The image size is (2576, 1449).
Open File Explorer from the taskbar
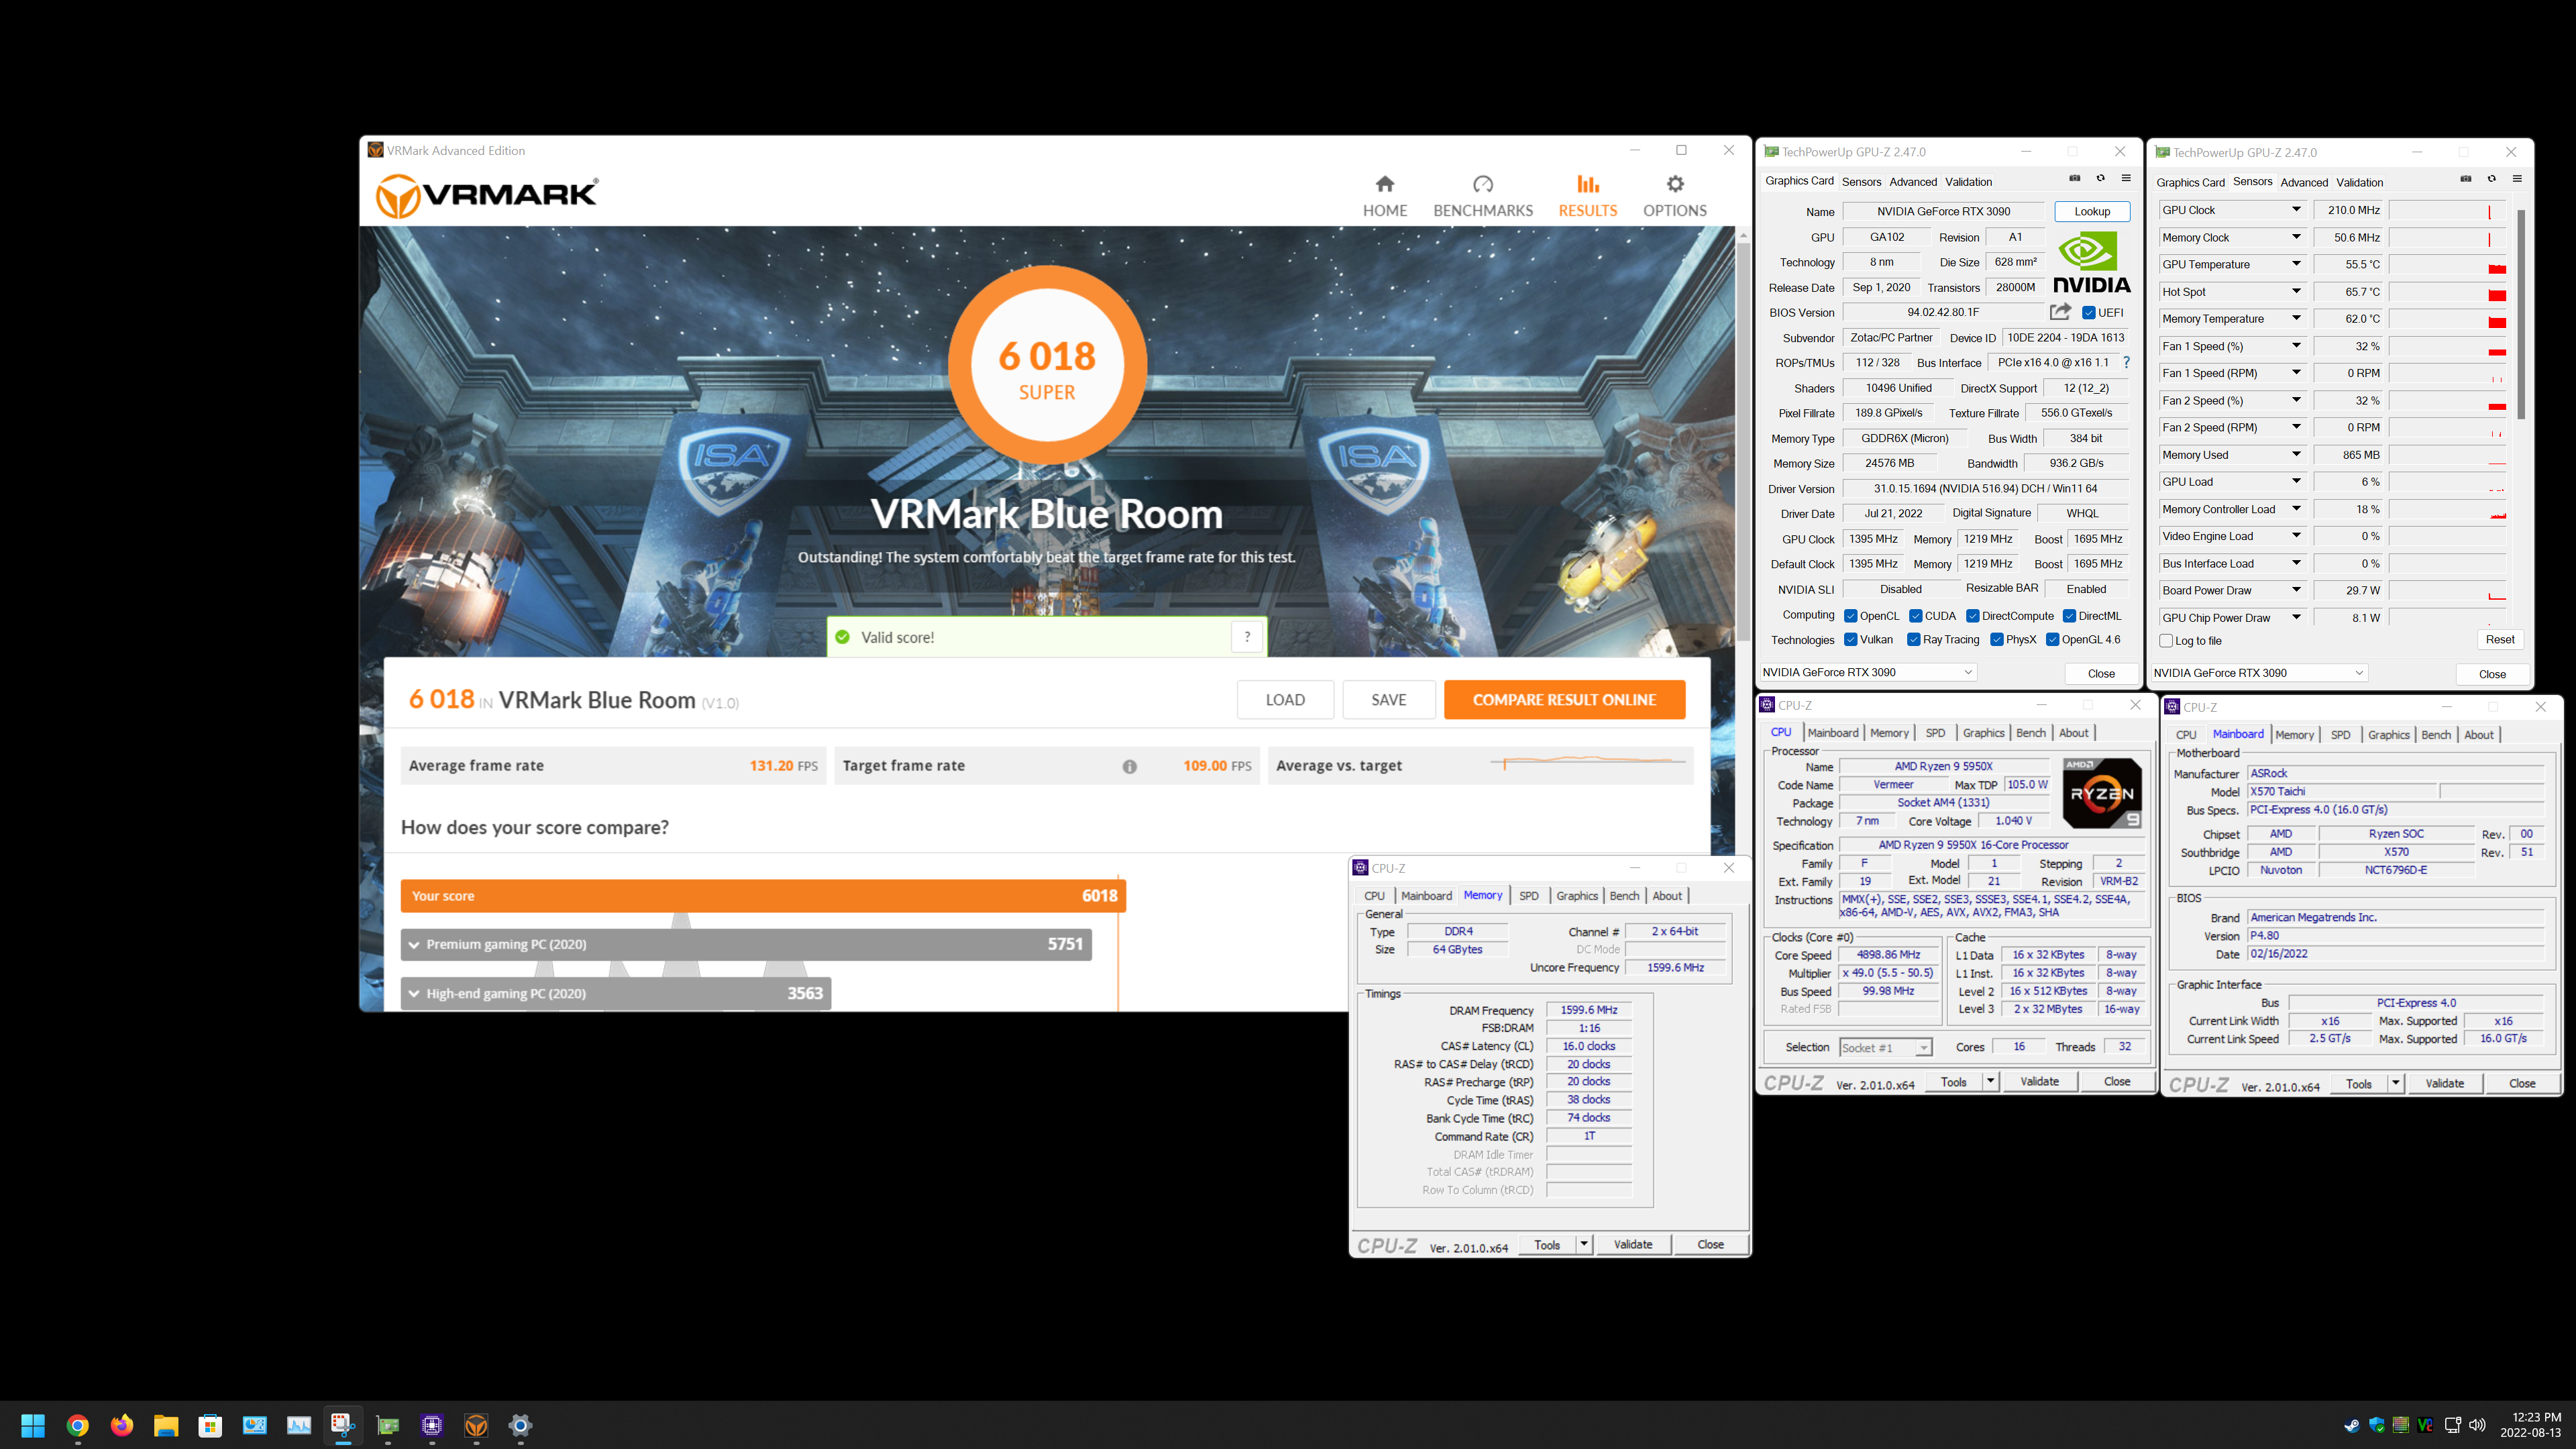click(x=166, y=1425)
